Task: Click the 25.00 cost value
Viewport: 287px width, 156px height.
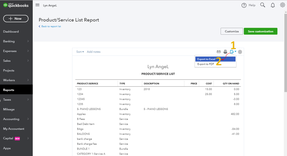Action: point(208,94)
